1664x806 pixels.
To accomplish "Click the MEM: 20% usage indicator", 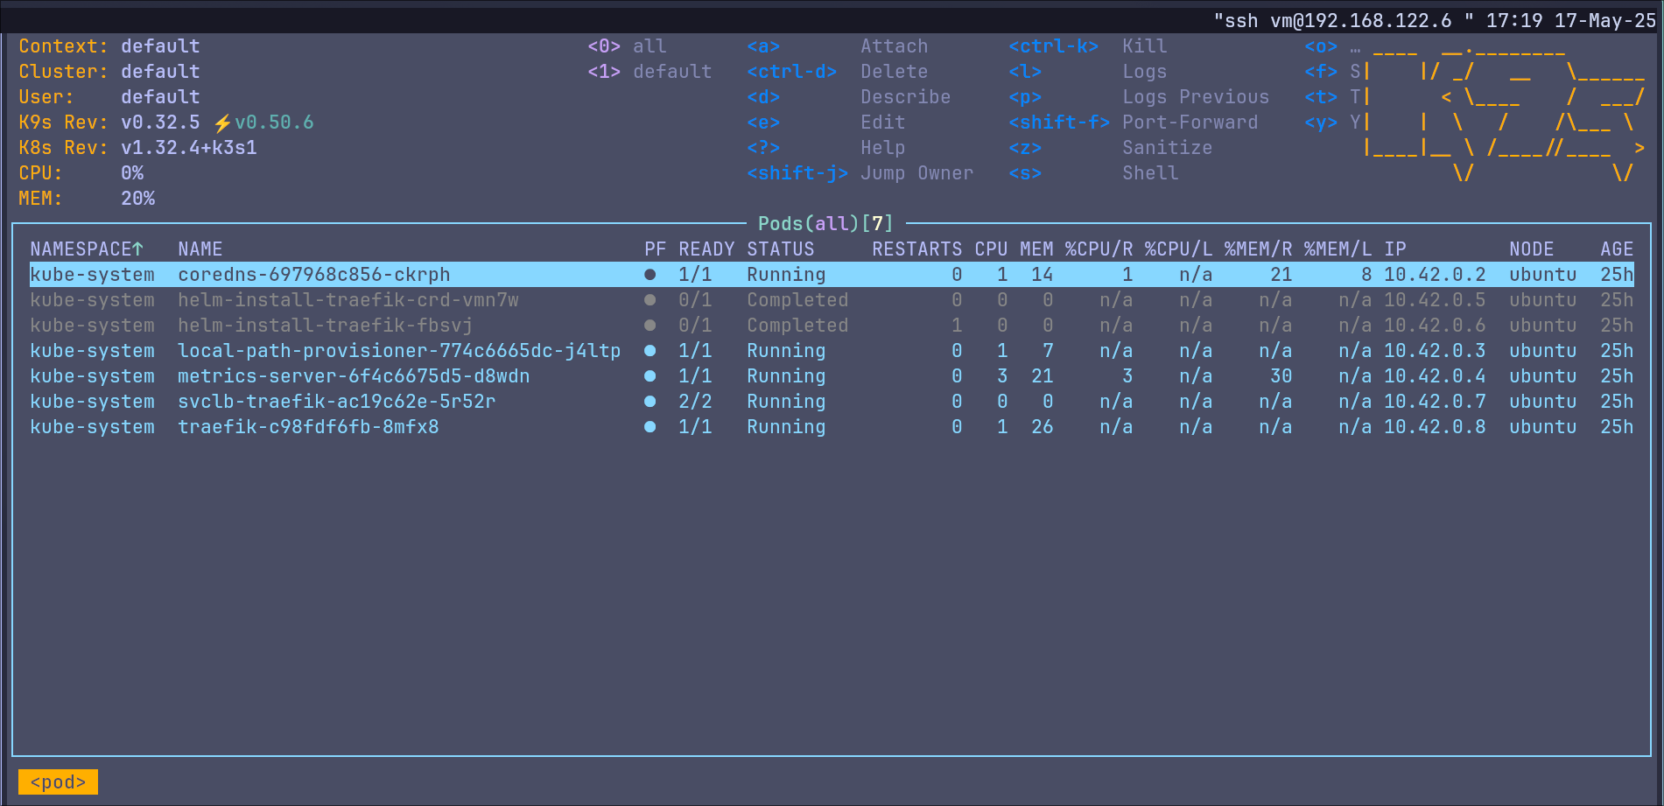I will click(88, 199).
